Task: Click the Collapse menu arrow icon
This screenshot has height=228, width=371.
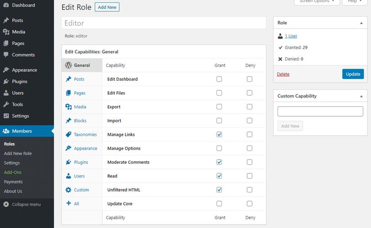Action: coord(6,204)
